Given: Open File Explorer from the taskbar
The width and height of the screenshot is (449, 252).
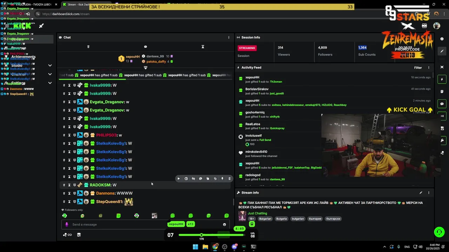Looking at the screenshot, I should (x=205, y=247).
